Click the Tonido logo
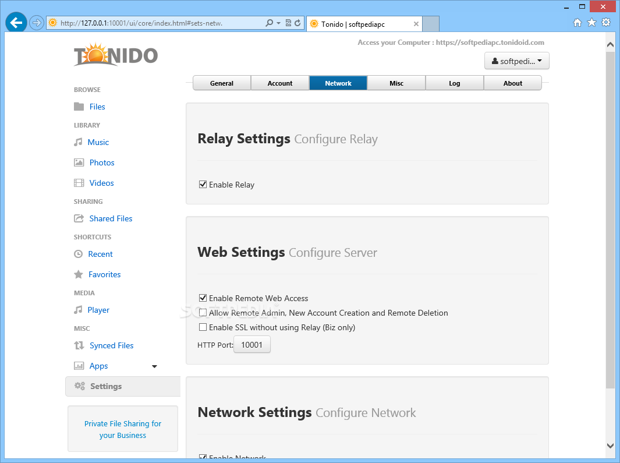 click(115, 55)
